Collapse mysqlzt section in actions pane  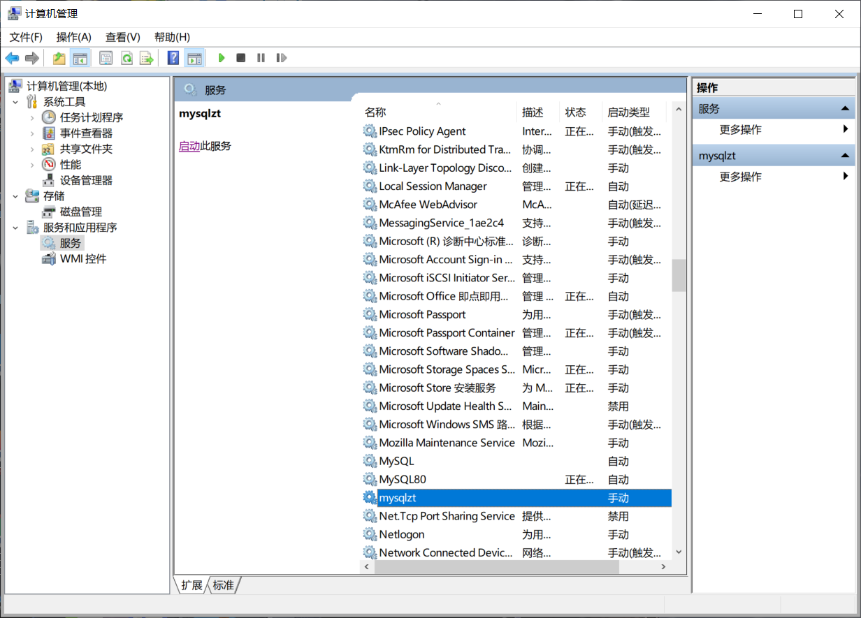tap(846, 156)
